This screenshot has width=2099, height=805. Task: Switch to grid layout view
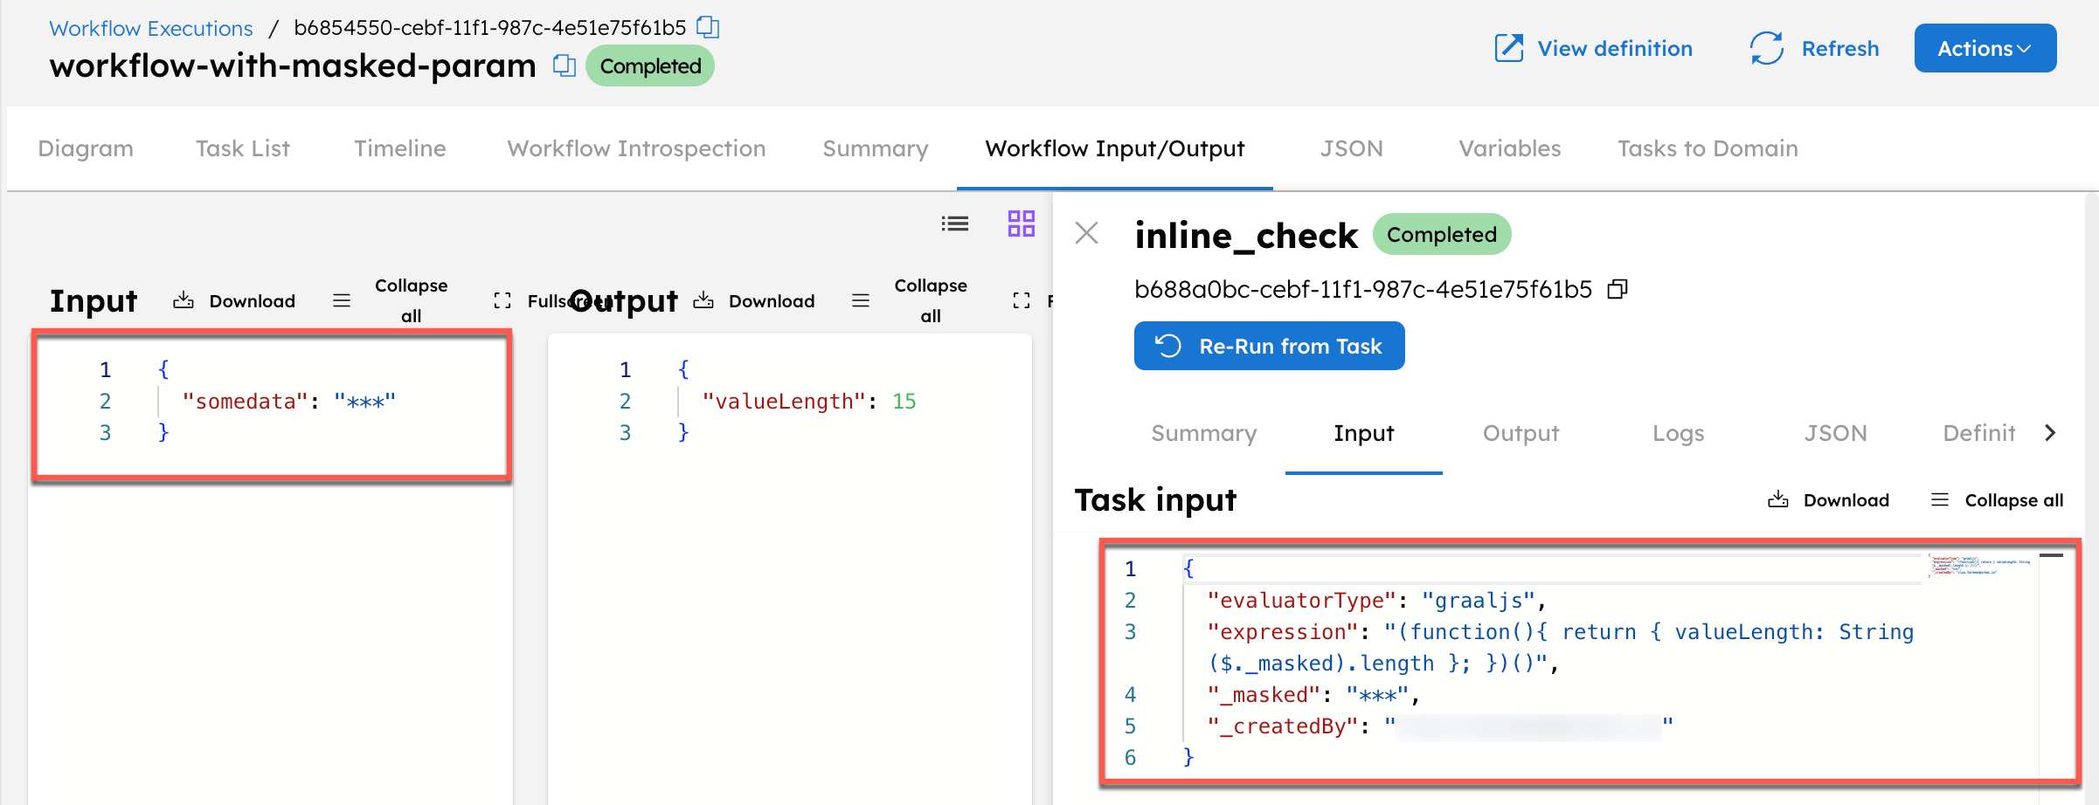point(1021,224)
